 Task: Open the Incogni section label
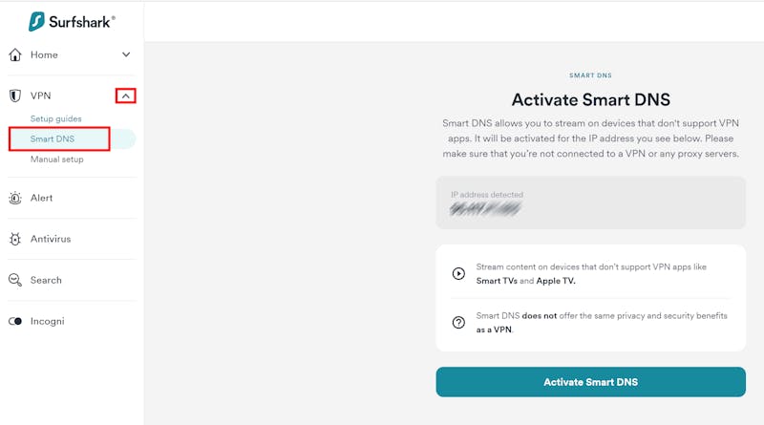47,321
